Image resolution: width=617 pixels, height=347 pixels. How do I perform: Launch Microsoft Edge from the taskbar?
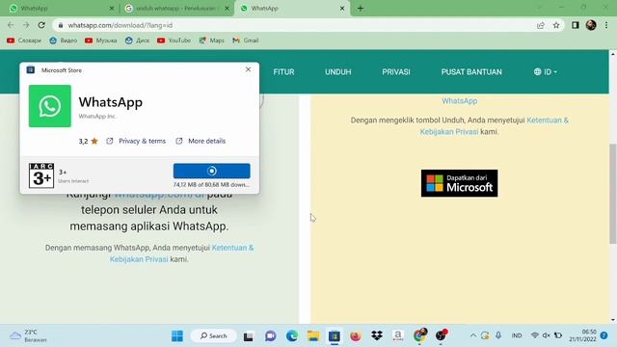(x=292, y=336)
